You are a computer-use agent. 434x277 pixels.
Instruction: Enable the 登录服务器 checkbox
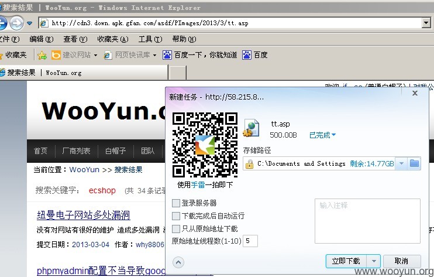[x=175, y=203]
